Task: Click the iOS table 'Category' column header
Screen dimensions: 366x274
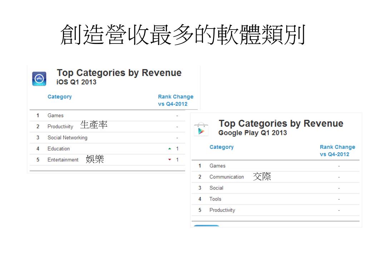Action: 60,97
